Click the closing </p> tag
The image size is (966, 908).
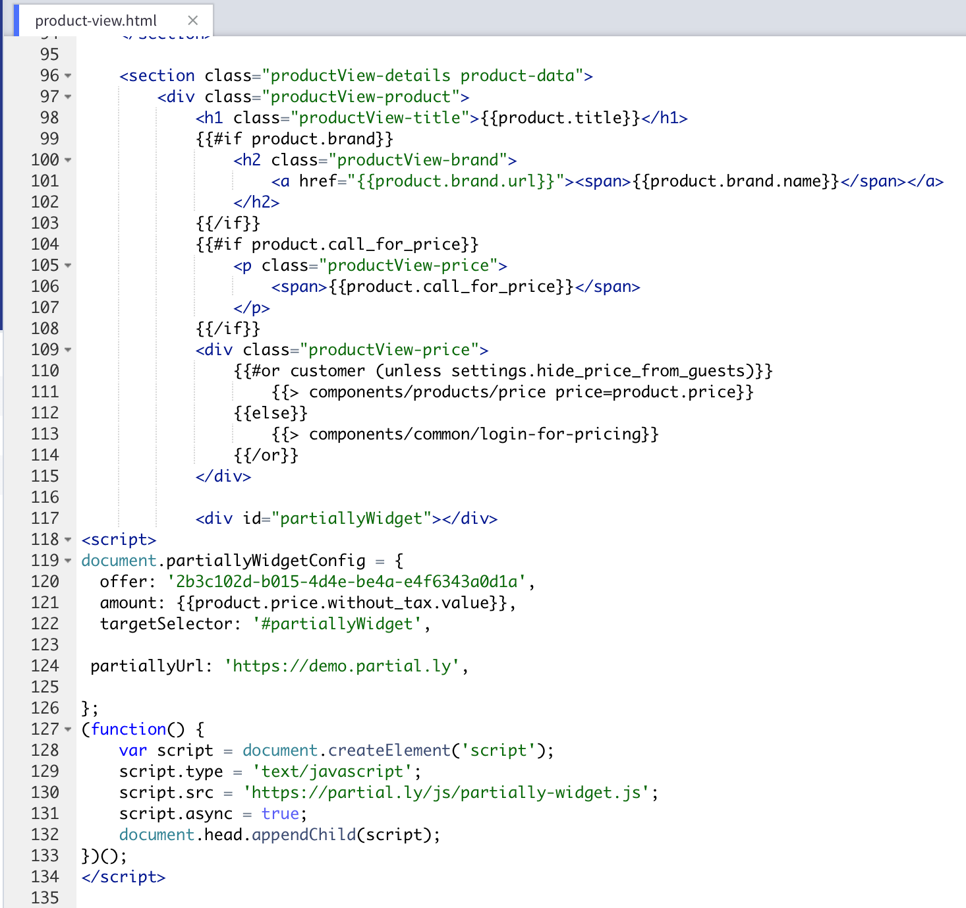point(252,308)
